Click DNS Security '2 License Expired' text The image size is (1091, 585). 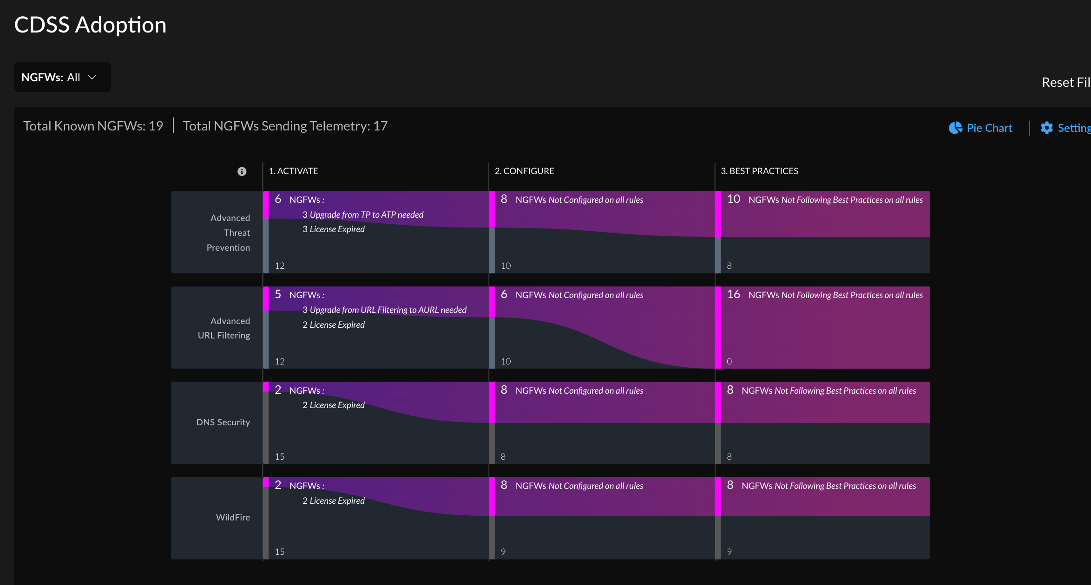coord(333,405)
